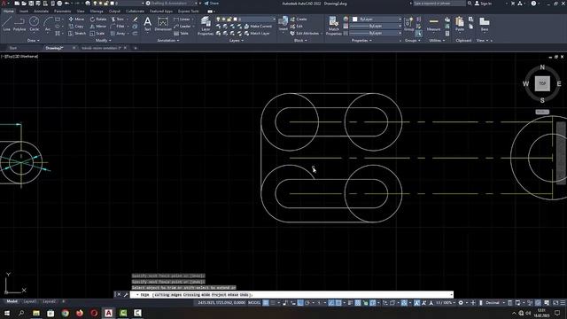Open the Insert ribbon tab
The image size is (567, 319).
pos(24,12)
